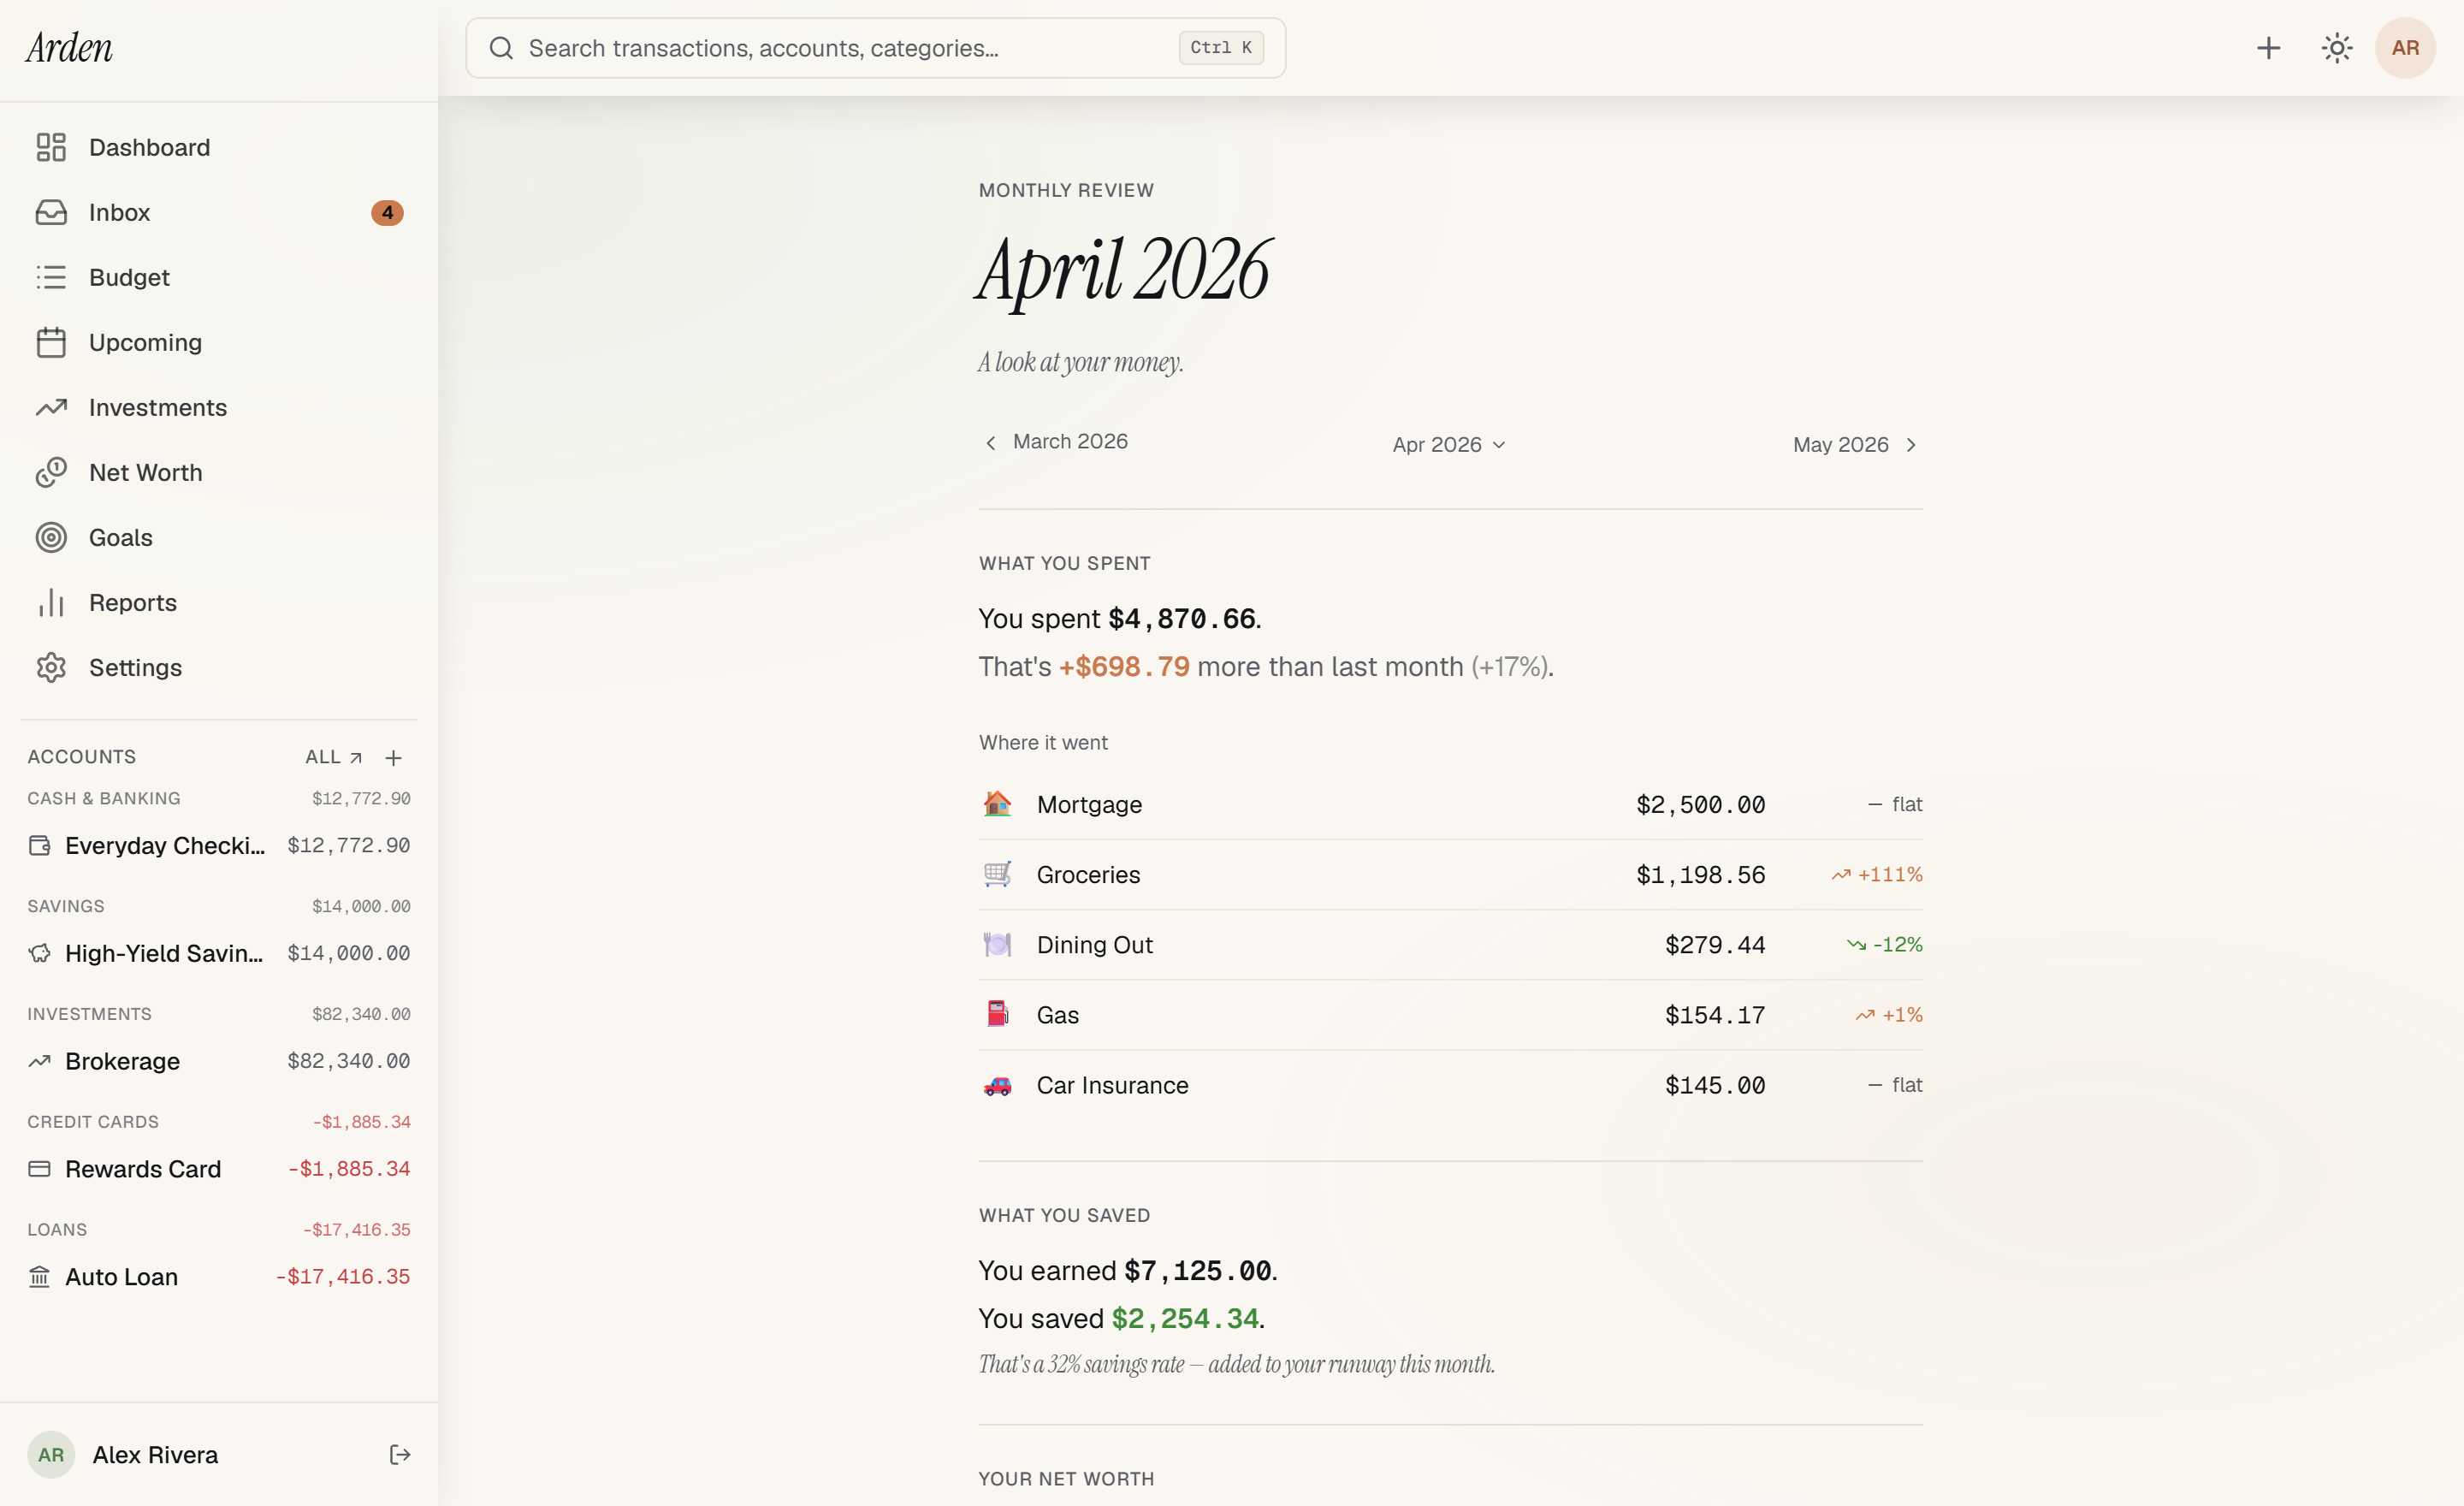This screenshot has height=1506, width=2464.
Task: Click the Brokerage trend icon
Action: tap(39, 1061)
